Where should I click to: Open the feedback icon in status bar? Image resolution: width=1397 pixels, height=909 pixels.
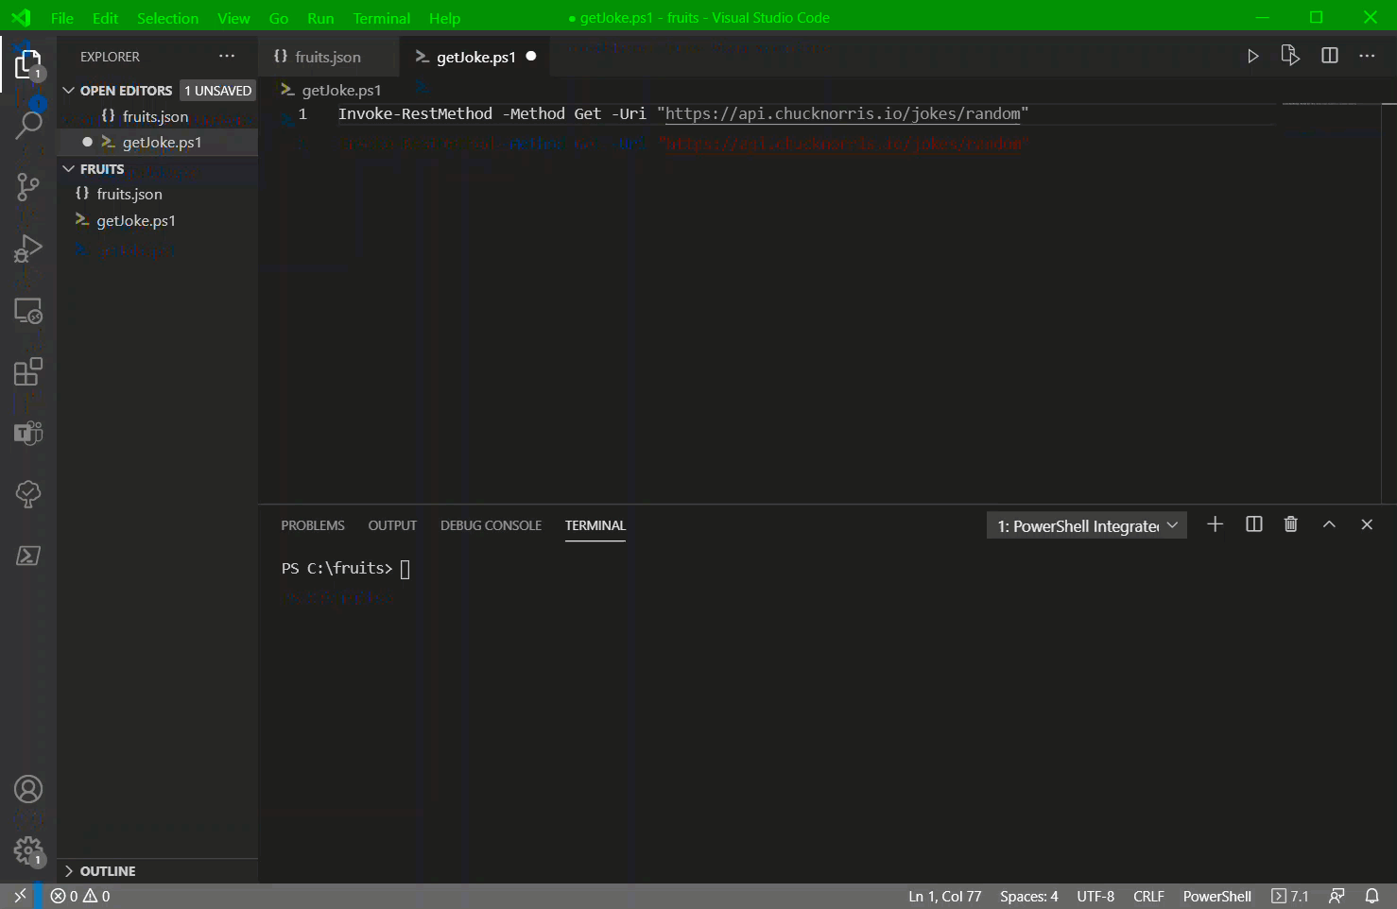(1337, 896)
